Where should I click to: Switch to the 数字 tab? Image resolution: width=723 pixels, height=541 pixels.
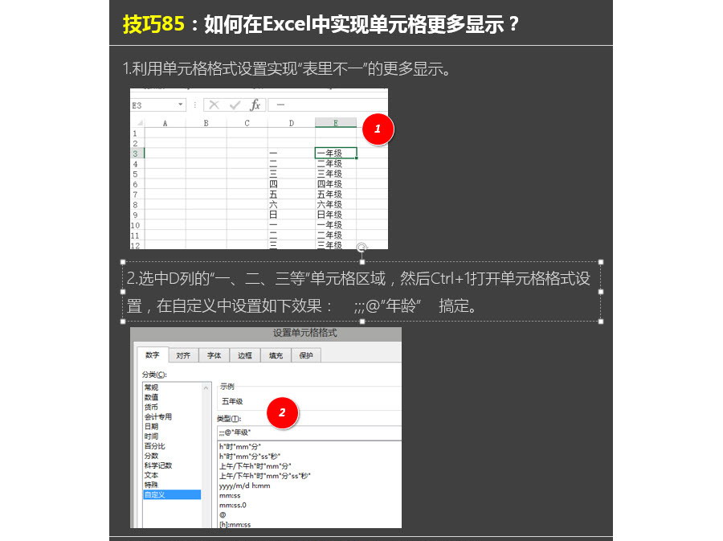(x=153, y=355)
